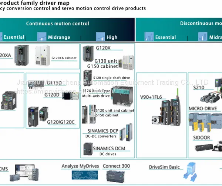Select the CMS monitoring system image
The height and width of the screenshot is (186, 222).
pos(24,173)
